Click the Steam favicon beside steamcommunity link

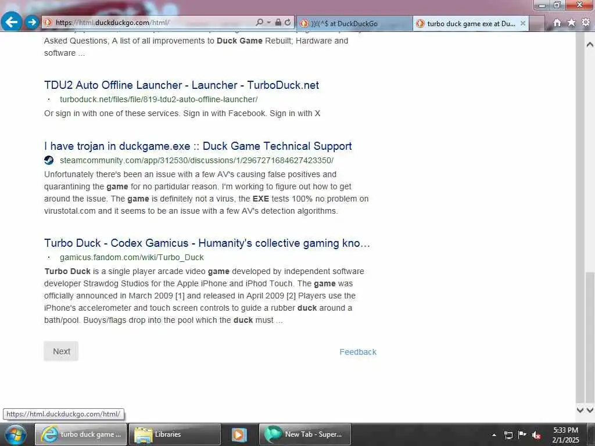(49, 160)
